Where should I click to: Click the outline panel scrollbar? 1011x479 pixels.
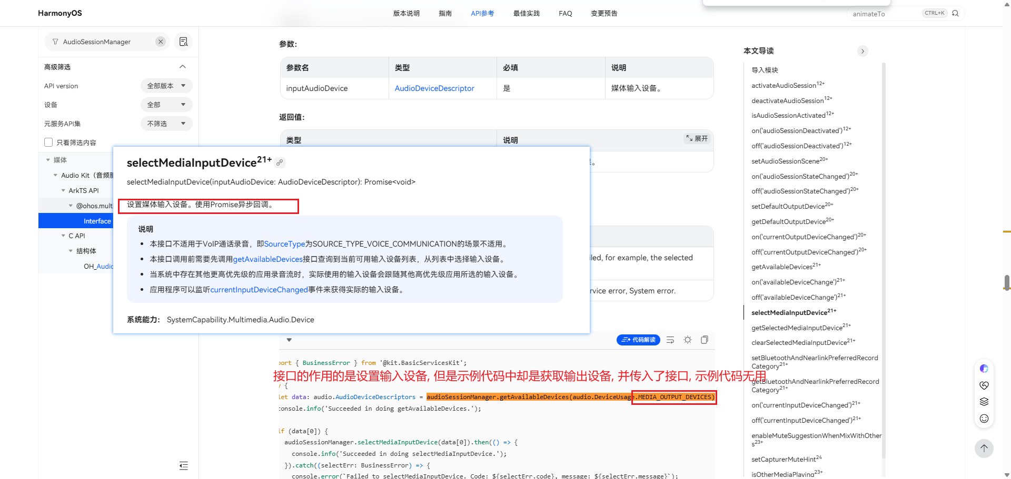[884, 260]
